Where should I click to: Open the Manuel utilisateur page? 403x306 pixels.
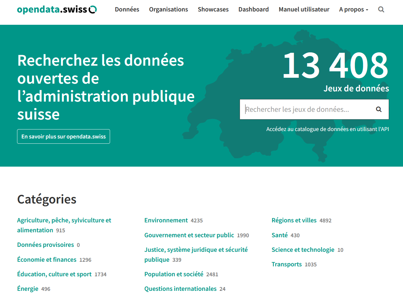pyautogui.click(x=304, y=10)
